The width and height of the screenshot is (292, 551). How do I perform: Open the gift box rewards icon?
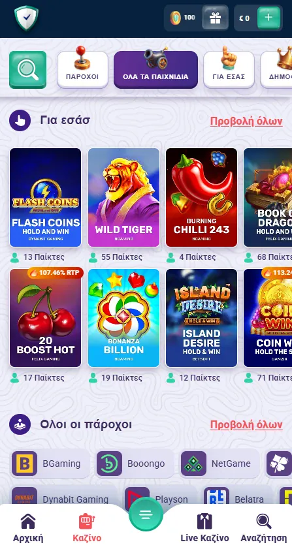coord(215,18)
